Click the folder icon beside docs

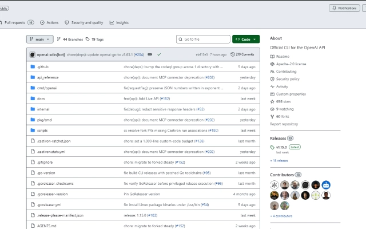(33, 98)
